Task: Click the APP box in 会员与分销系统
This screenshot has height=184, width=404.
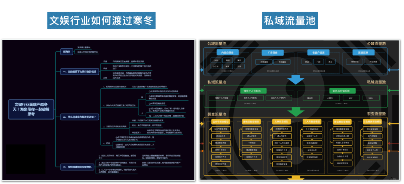Action: 350,98
